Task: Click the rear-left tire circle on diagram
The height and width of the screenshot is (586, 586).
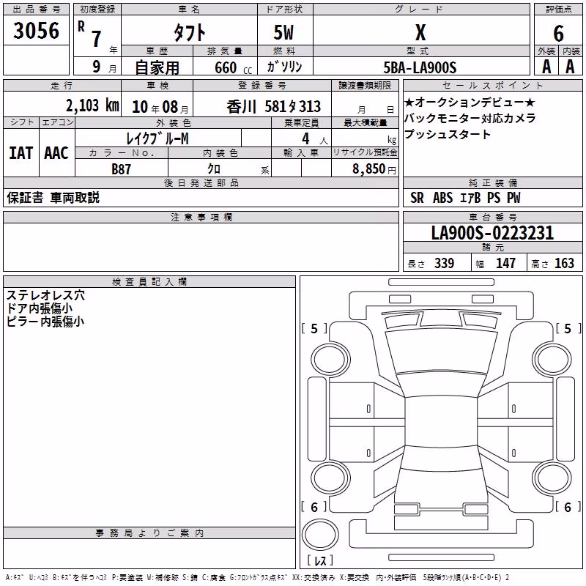Action: 330,478
